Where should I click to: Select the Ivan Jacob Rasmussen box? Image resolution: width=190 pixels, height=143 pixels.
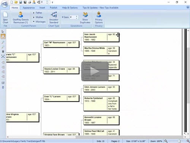101,37
